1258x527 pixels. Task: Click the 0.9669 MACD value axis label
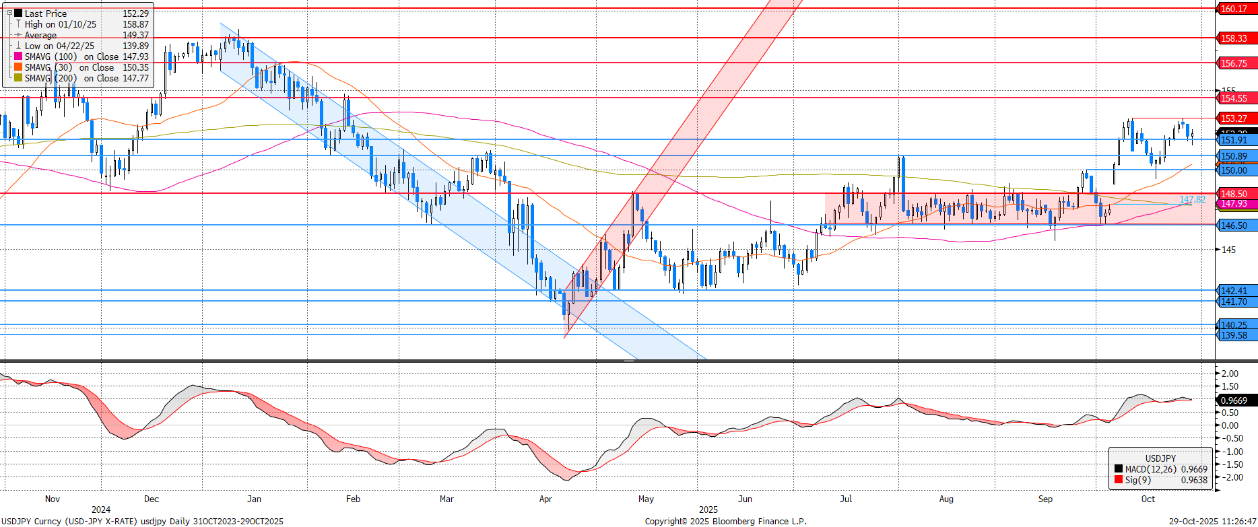click(x=1236, y=400)
